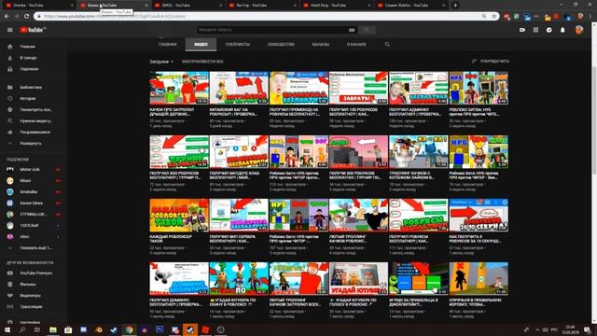Switch to О канале tab
This screenshot has width=597, height=336.
(x=356, y=44)
